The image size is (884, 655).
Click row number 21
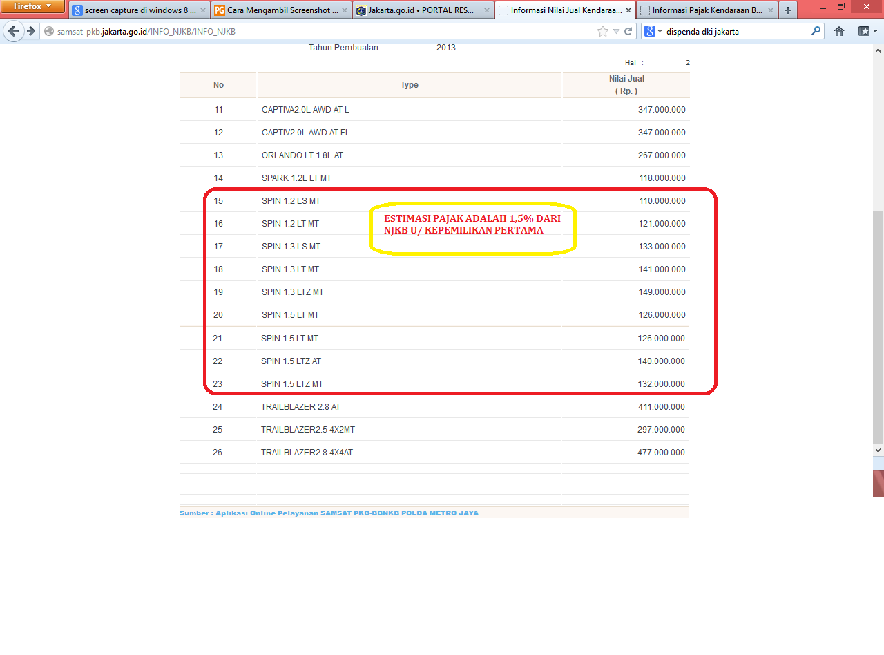point(218,339)
